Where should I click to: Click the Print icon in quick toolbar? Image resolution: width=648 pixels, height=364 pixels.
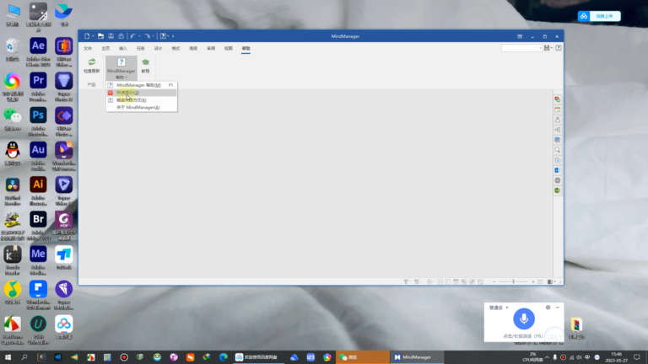(x=121, y=36)
